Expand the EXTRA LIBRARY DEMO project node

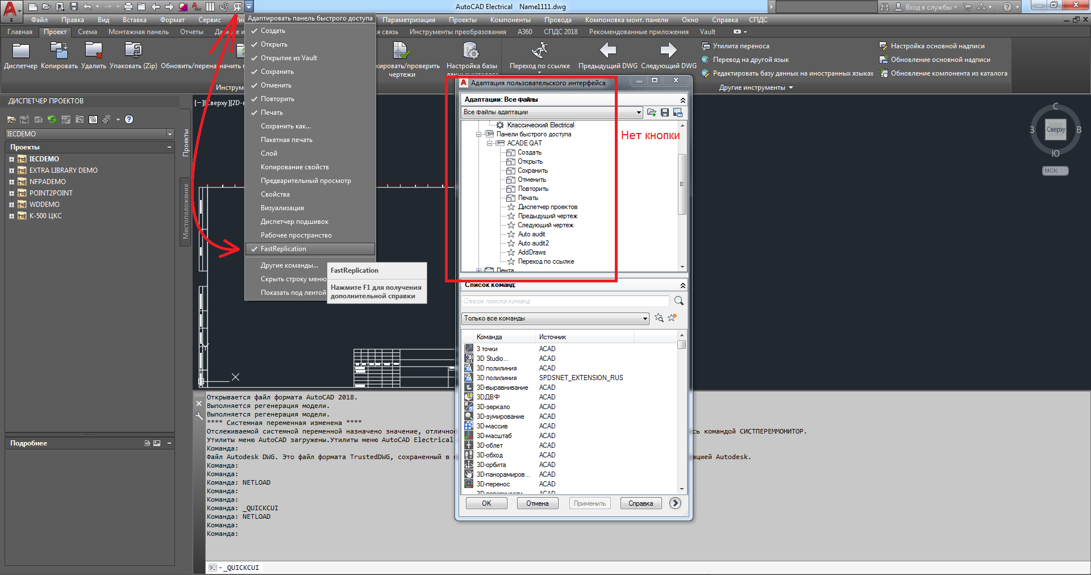pos(11,170)
